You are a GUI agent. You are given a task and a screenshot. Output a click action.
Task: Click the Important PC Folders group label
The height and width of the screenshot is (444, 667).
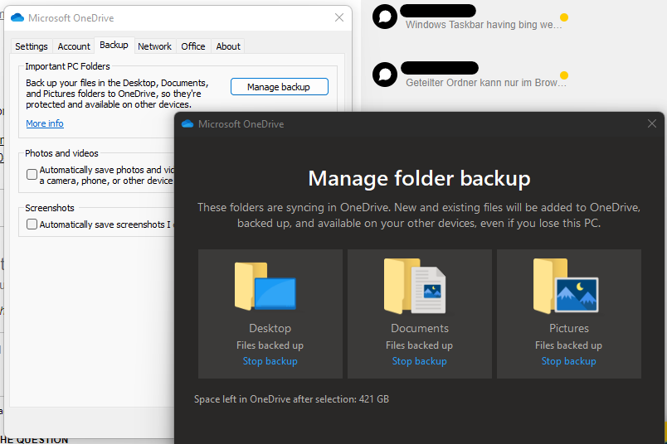(x=67, y=66)
